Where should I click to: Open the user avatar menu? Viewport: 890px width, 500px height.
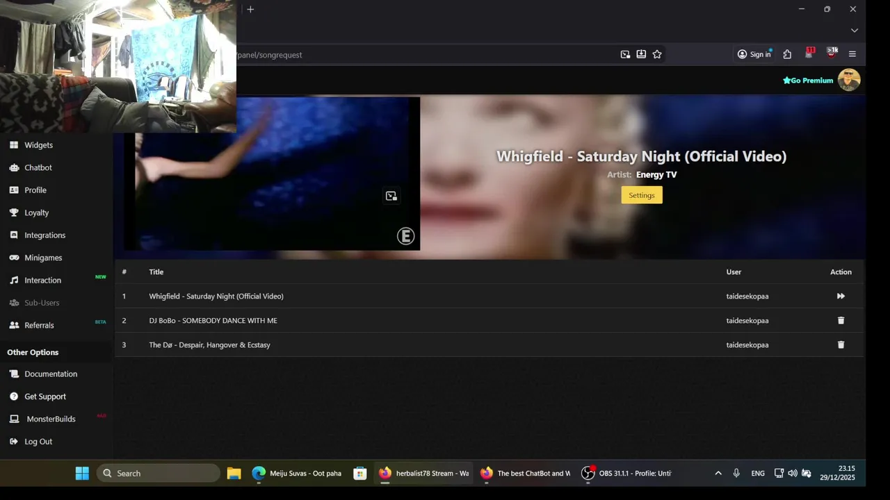(849, 80)
